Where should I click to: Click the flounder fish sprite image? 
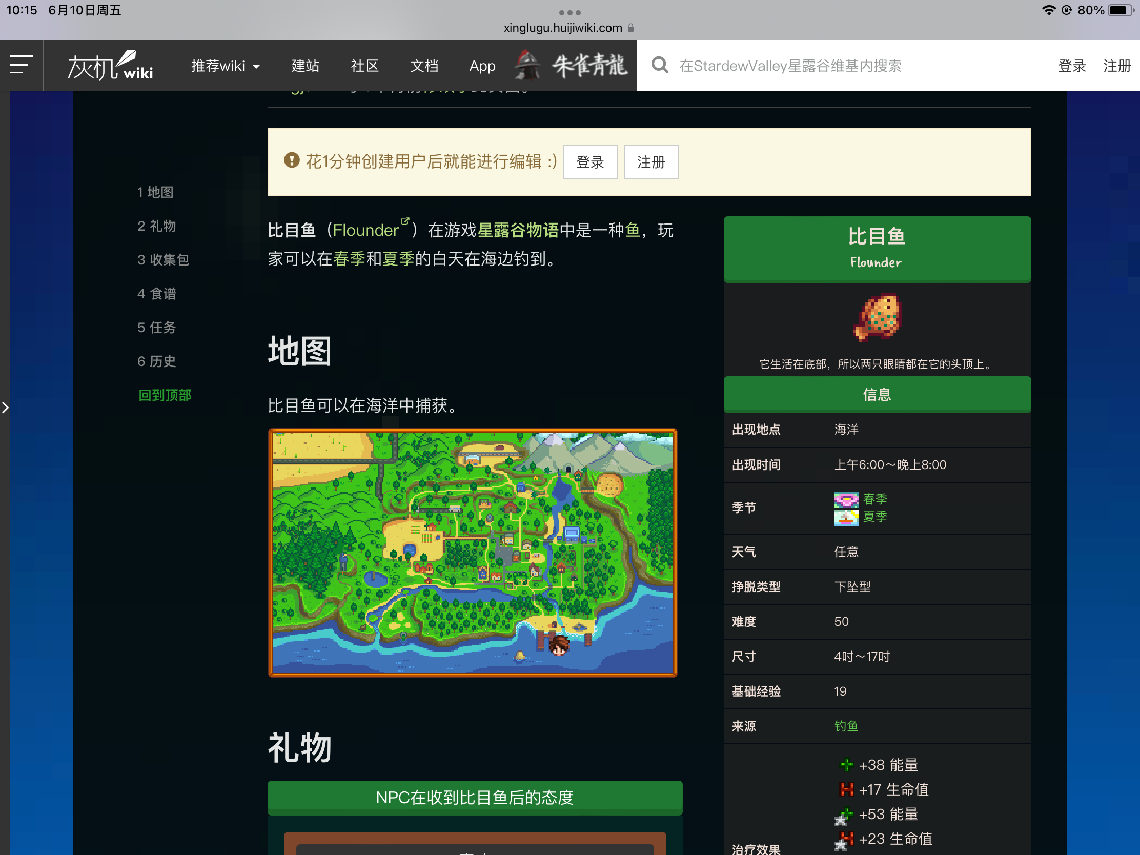coord(877,317)
